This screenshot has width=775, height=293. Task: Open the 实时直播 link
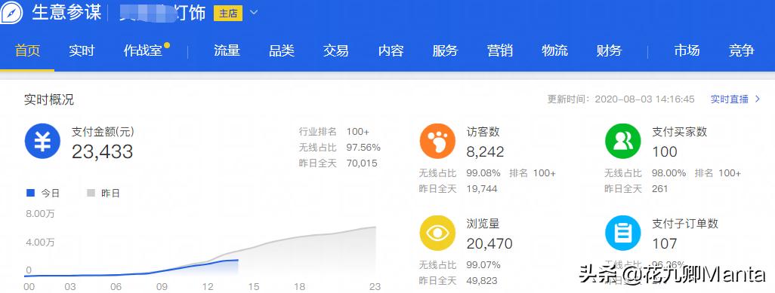tap(730, 99)
